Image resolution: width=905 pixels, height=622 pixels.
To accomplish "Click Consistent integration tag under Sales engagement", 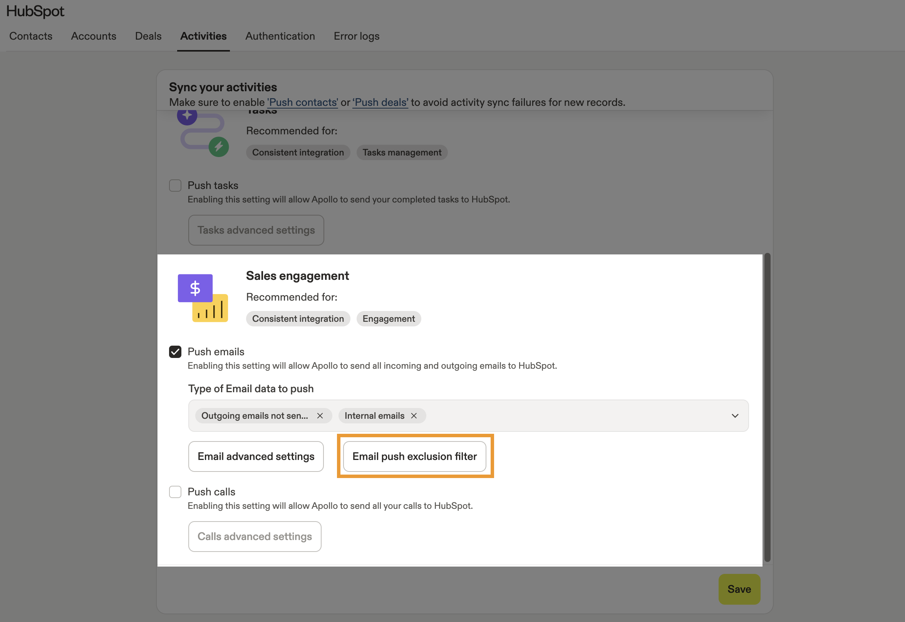I will pos(298,319).
